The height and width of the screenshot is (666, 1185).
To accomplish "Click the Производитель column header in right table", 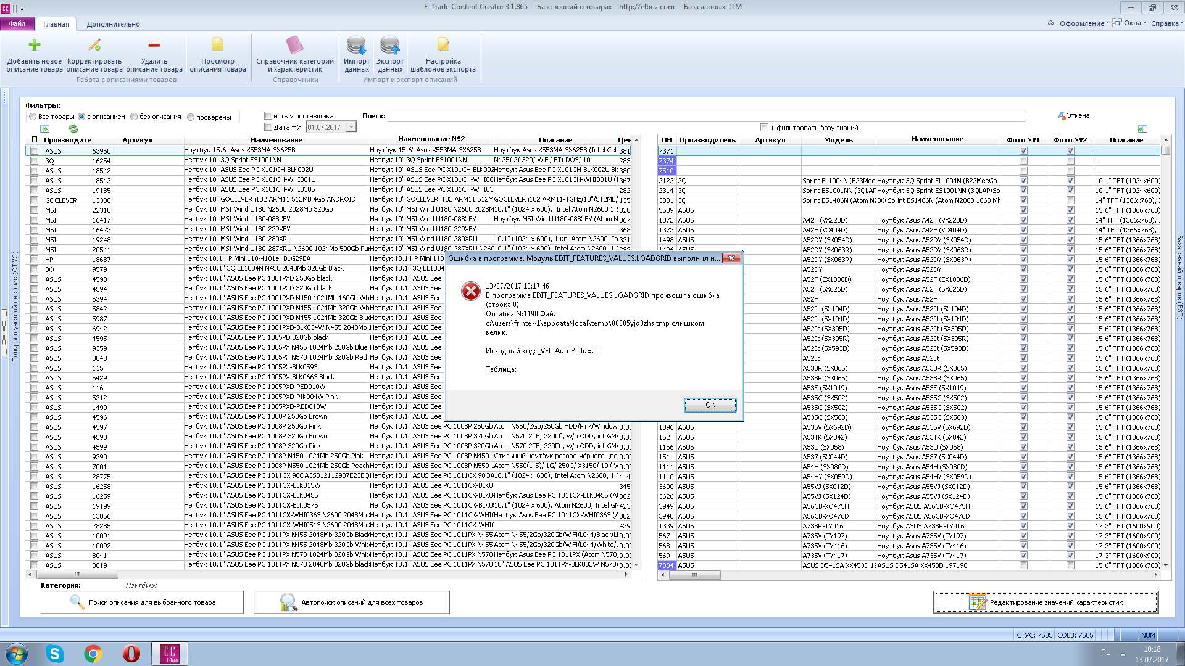I will tap(707, 140).
